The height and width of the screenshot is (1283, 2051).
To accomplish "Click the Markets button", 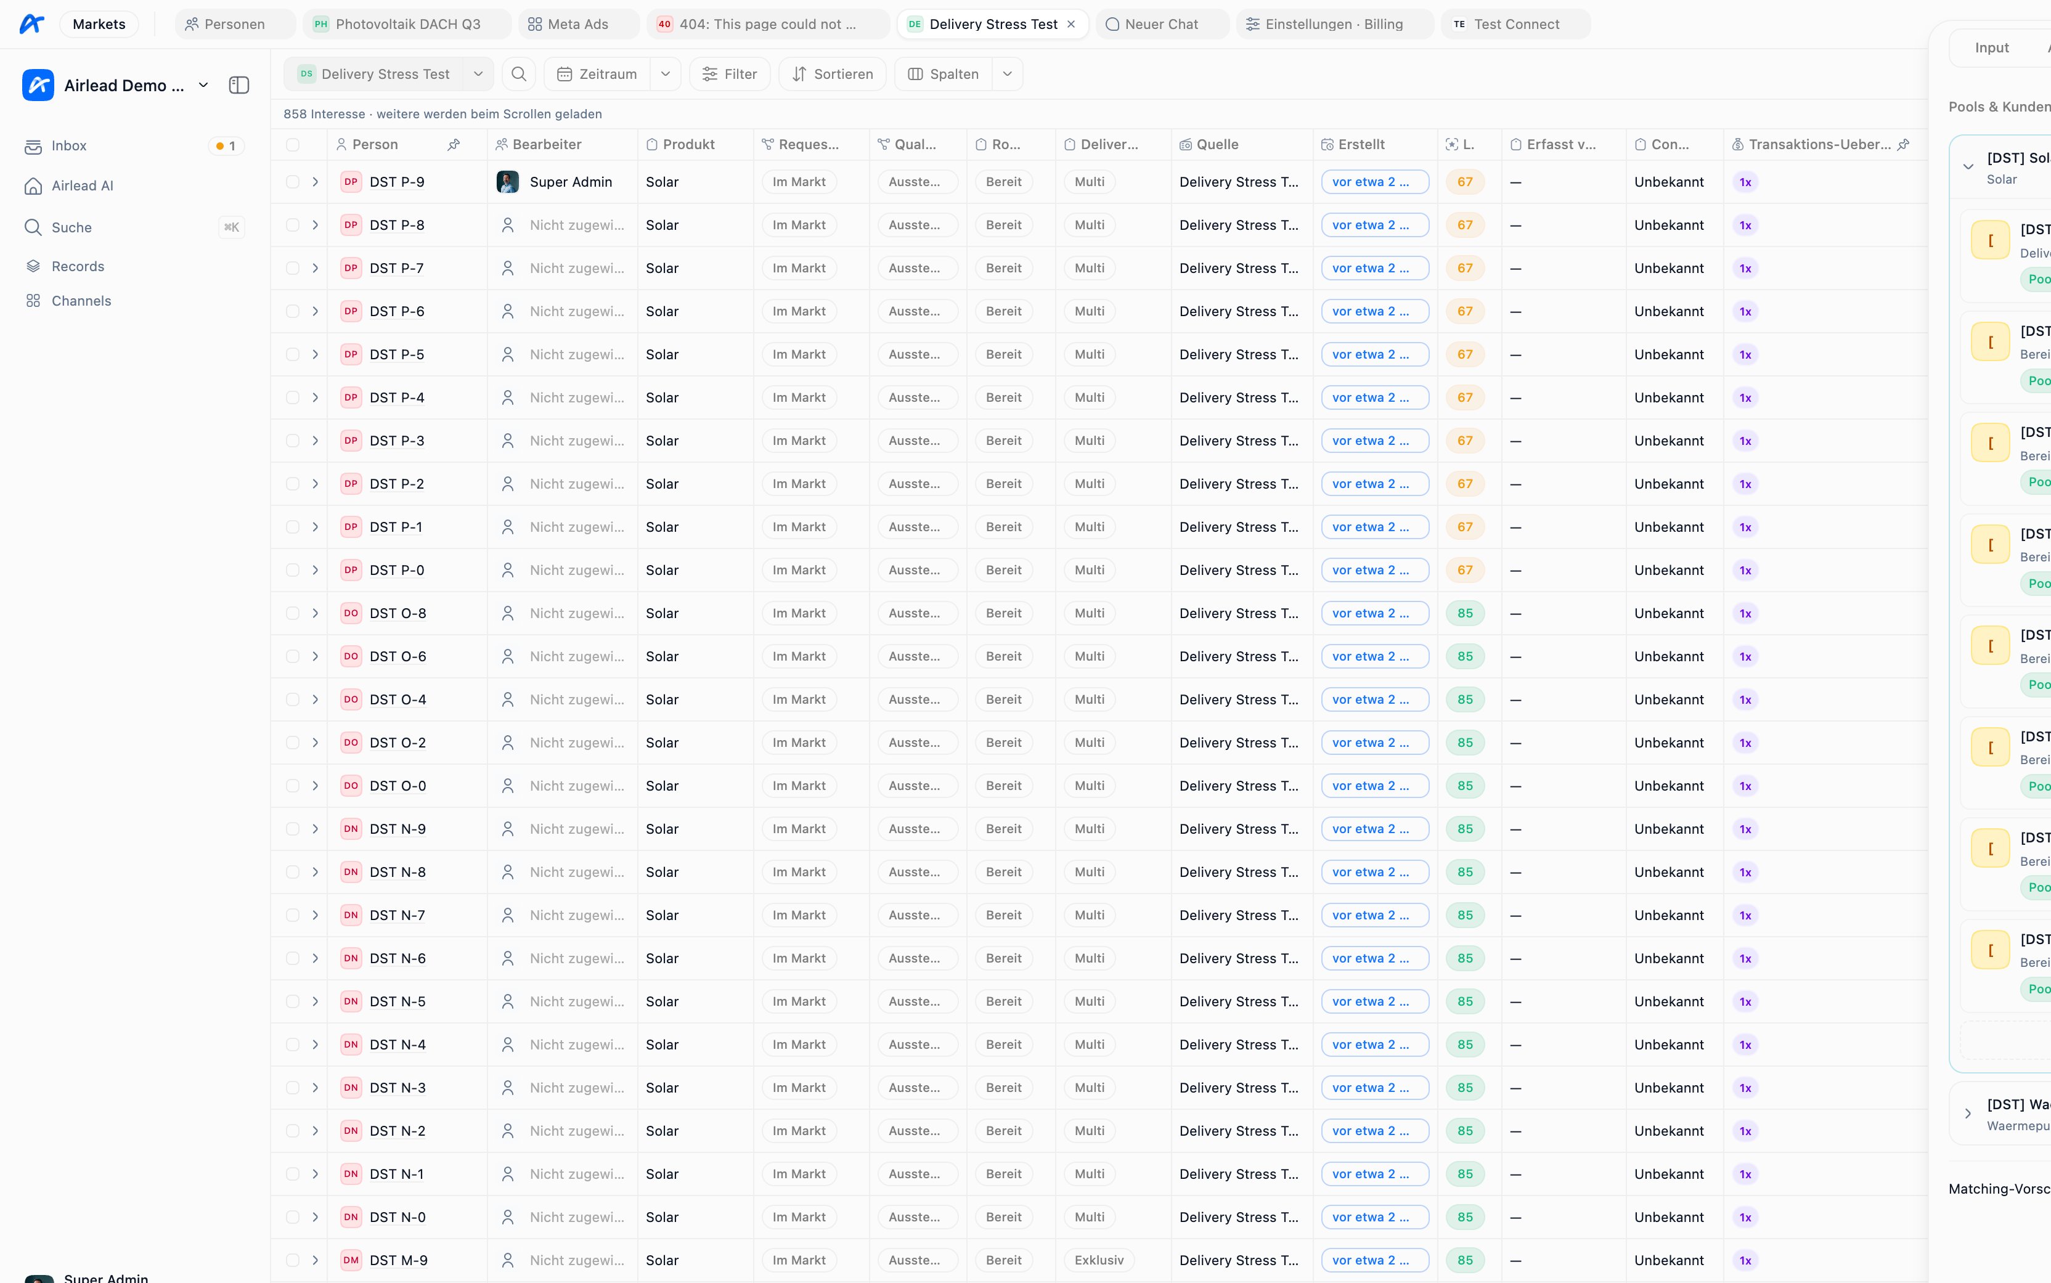I will [x=99, y=24].
